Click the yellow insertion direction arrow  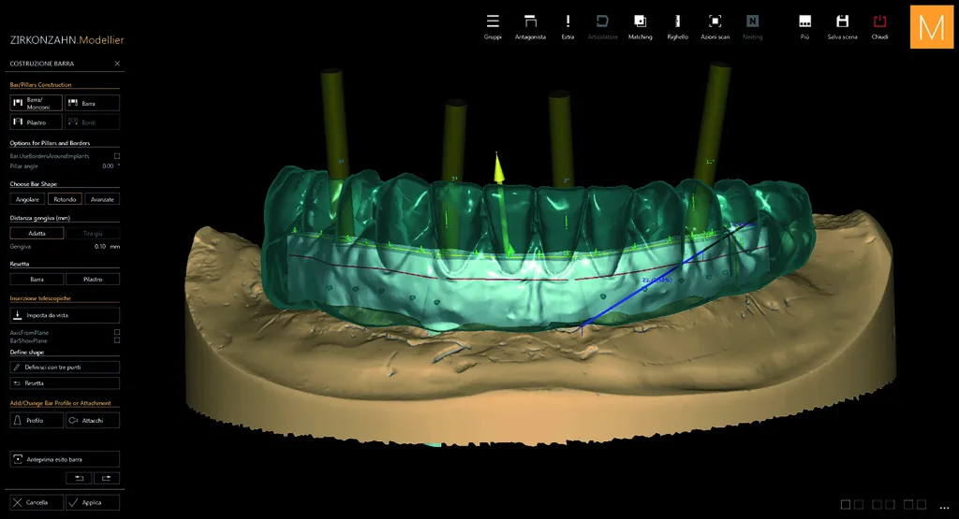coord(499,168)
